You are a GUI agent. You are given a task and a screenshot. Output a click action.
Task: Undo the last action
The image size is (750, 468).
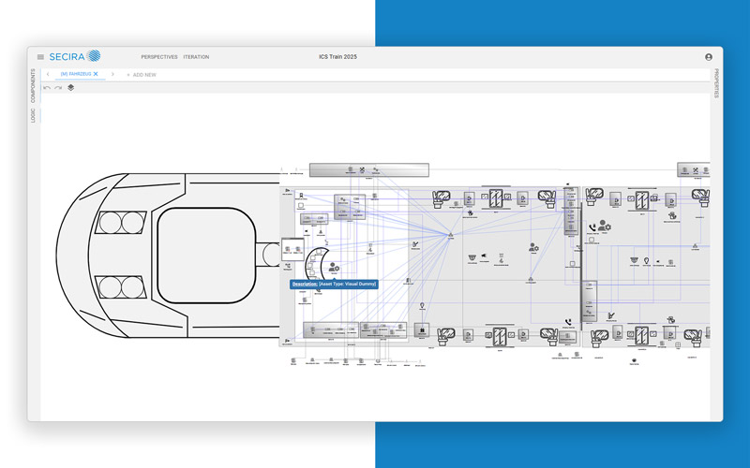coord(47,88)
